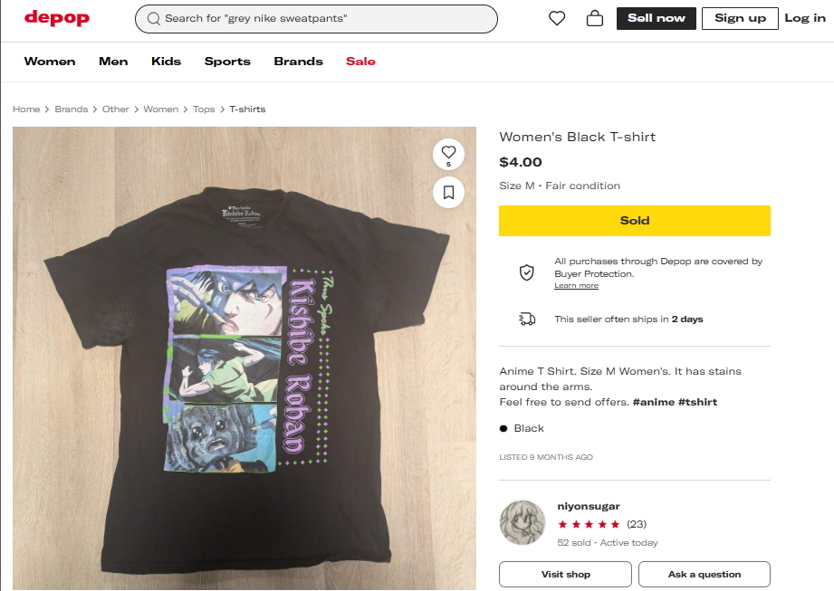Bookmark this T-shirt listing
The image size is (834, 591).
tap(448, 192)
